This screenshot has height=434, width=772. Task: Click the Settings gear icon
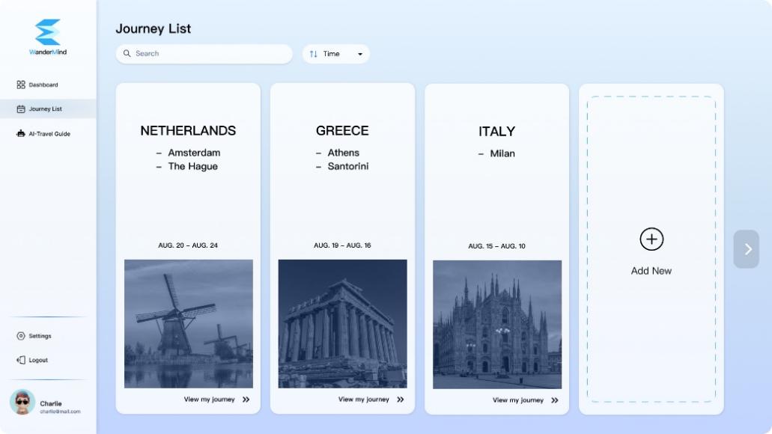pos(21,335)
